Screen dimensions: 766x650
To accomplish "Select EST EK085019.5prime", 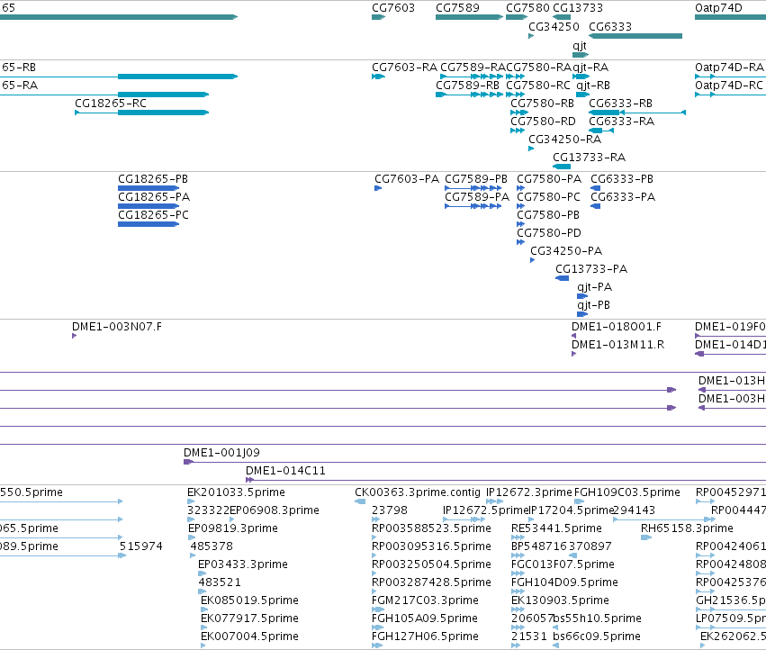I will coord(249,600).
